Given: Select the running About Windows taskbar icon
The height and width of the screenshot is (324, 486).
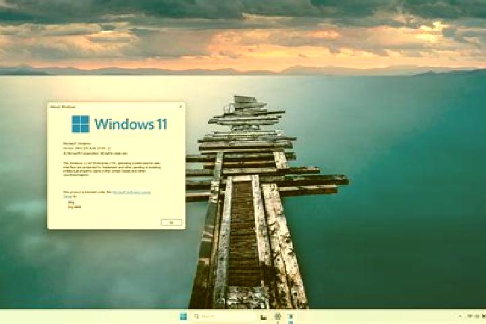Looking at the screenshot, I should (x=291, y=317).
